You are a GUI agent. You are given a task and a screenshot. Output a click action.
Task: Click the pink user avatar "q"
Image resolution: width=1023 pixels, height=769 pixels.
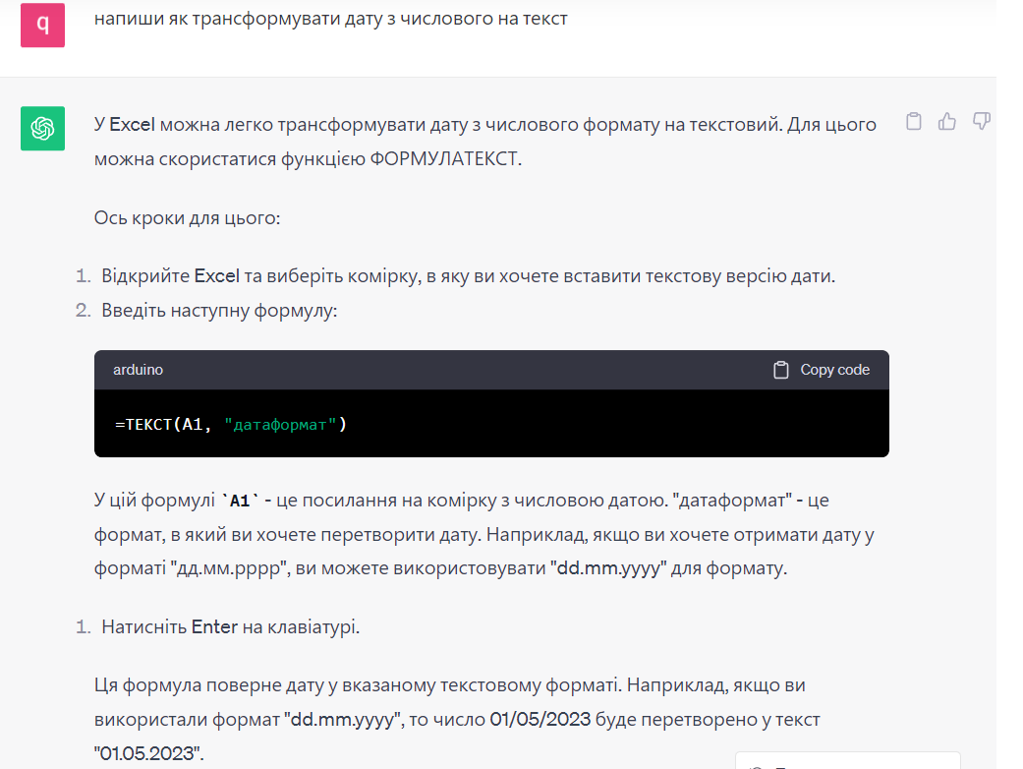click(42, 26)
